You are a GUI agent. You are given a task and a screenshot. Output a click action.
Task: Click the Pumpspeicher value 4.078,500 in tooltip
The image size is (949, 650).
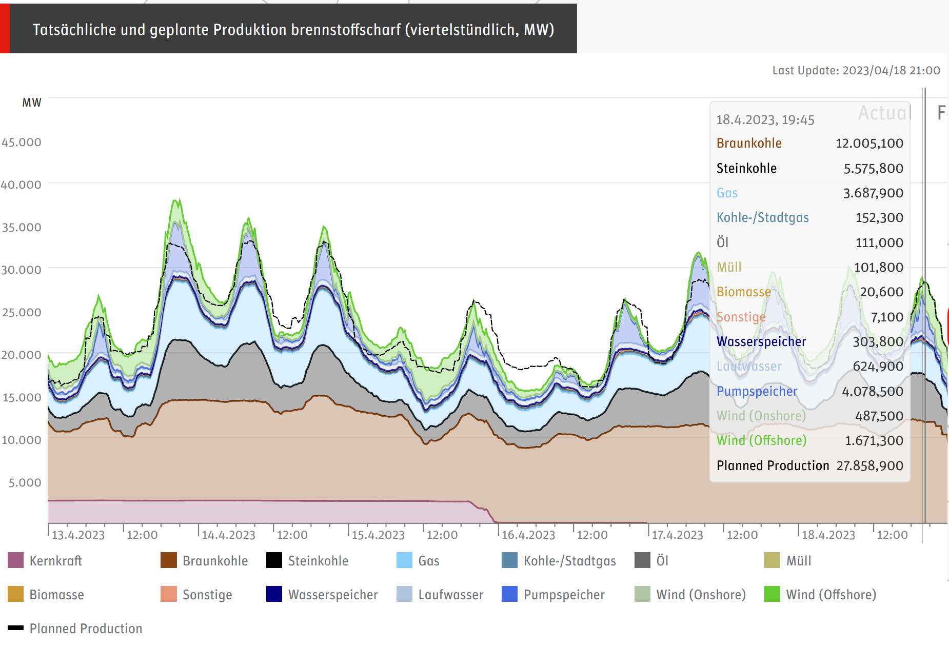click(873, 391)
